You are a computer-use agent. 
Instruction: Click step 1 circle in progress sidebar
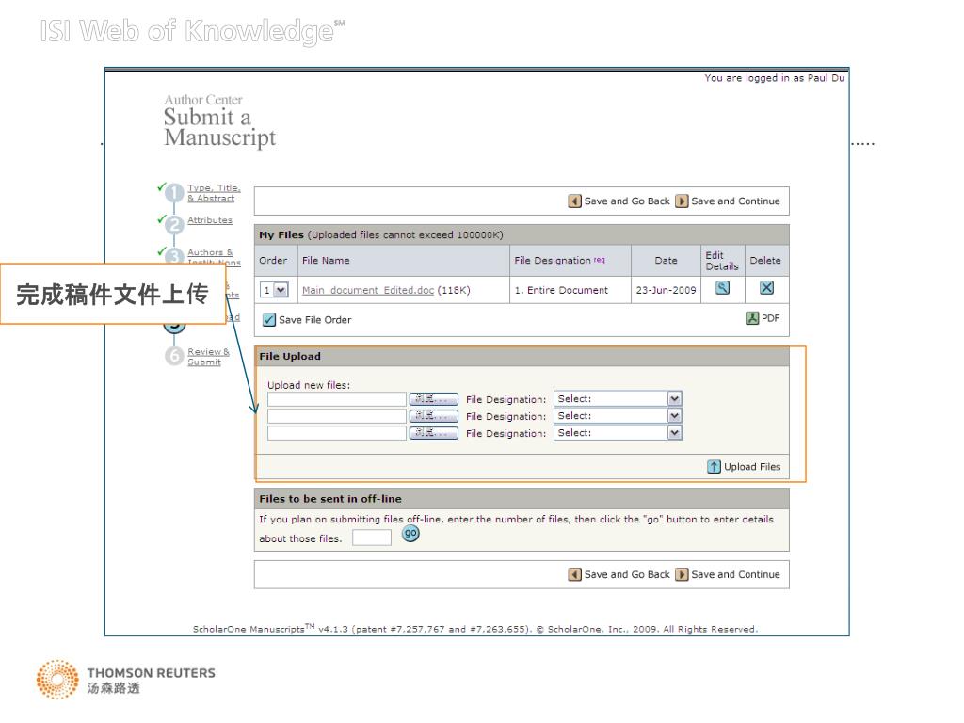click(174, 193)
